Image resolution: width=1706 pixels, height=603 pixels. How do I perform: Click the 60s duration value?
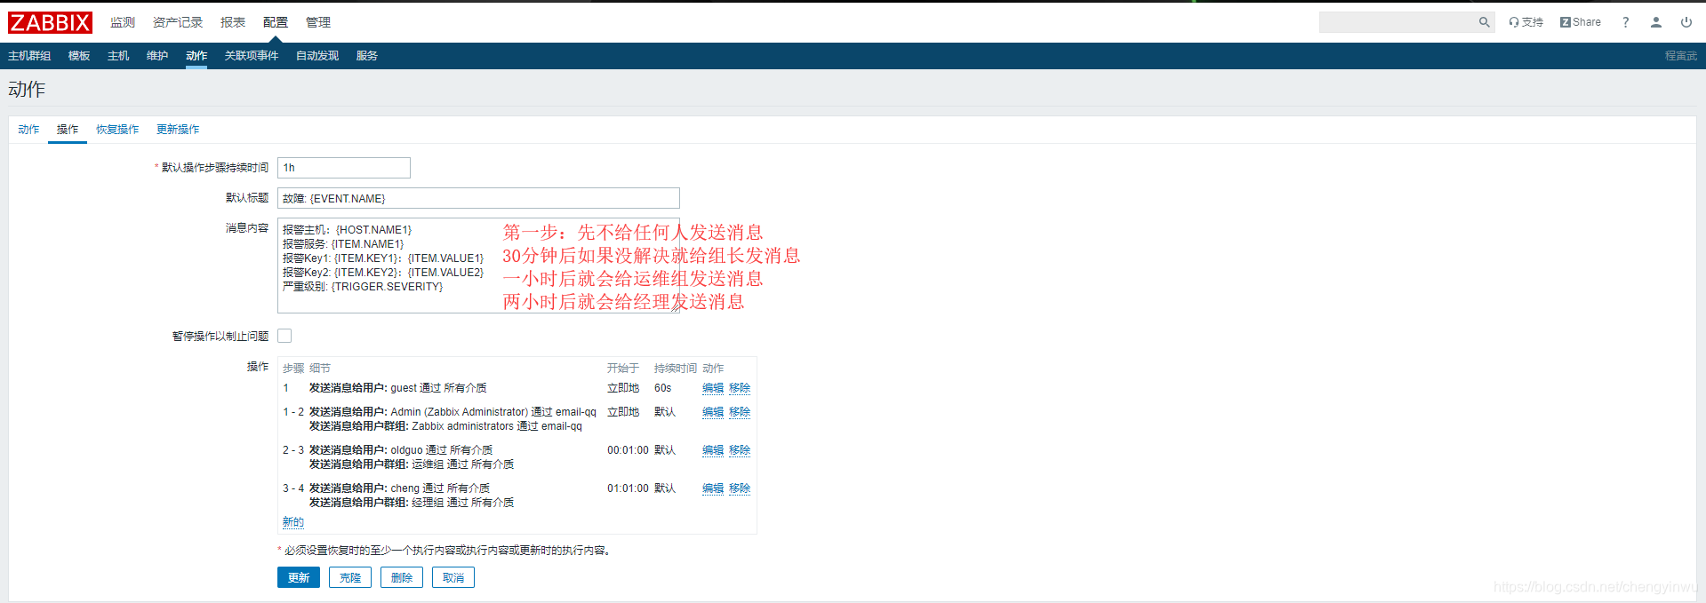pyautogui.click(x=663, y=388)
